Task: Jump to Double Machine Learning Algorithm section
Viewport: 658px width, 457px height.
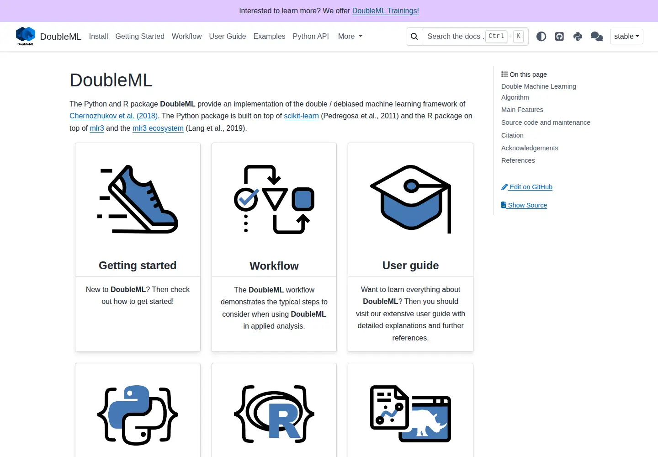Action: [539, 92]
